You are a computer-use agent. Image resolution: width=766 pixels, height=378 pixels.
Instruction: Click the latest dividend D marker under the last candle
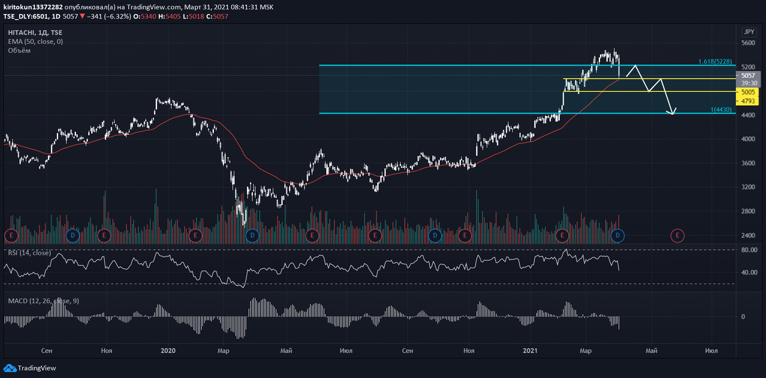pyautogui.click(x=617, y=236)
